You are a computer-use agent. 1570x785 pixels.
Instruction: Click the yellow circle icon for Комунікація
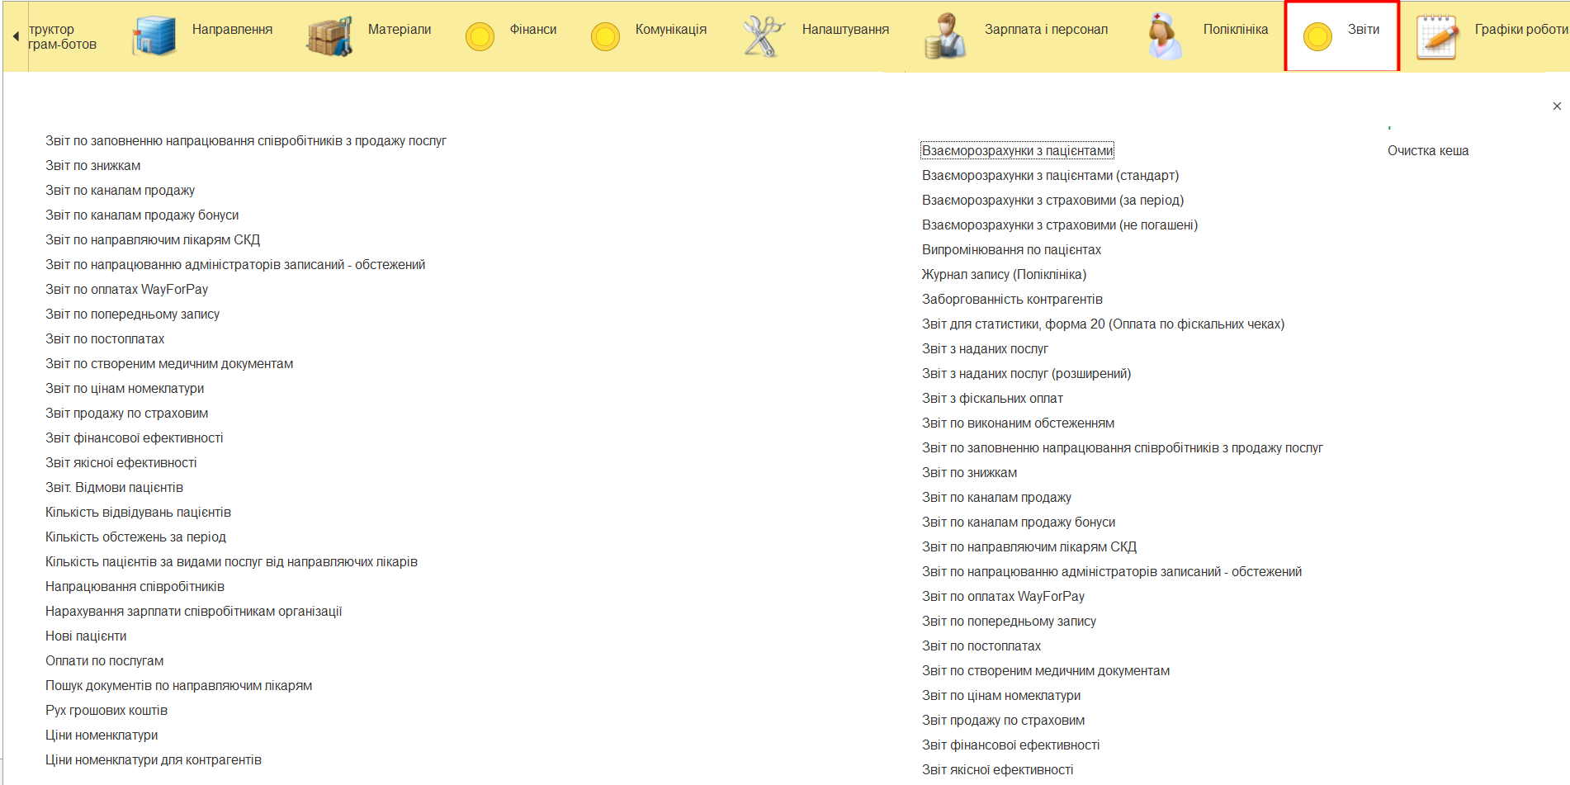pyautogui.click(x=605, y=36)
